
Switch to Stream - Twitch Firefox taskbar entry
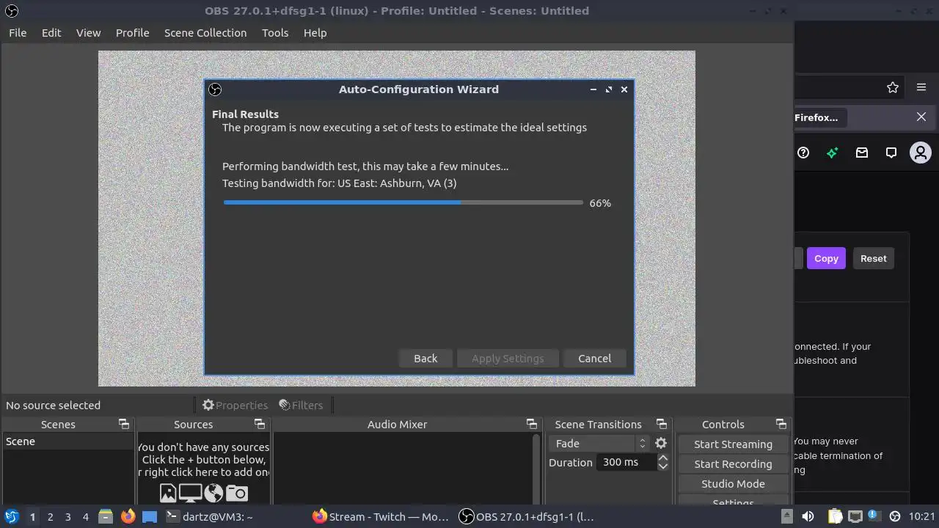point(381,516)
